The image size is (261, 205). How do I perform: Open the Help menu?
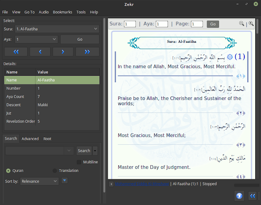[94, 12]
